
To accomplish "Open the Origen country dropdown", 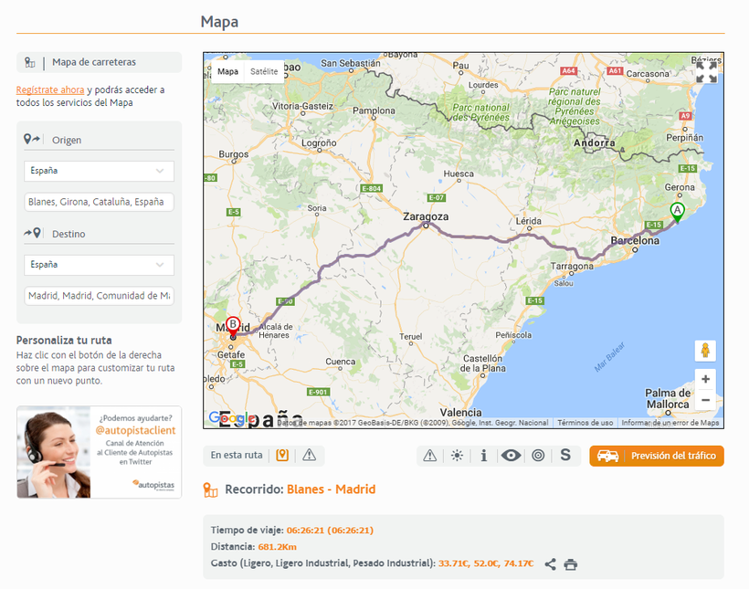I will pos(99,171).
